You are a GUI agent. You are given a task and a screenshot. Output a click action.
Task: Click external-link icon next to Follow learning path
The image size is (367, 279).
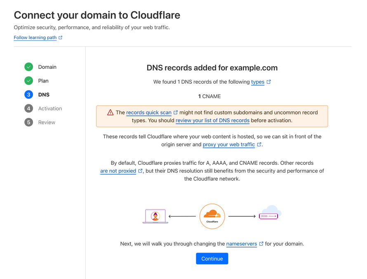pos(61,38)
